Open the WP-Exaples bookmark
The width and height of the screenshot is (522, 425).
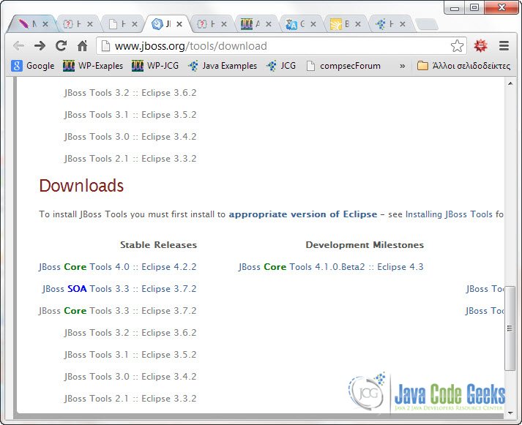(93, 66)
